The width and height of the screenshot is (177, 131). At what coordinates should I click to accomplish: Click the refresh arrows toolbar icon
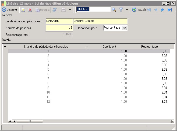(x=55, y=10)
